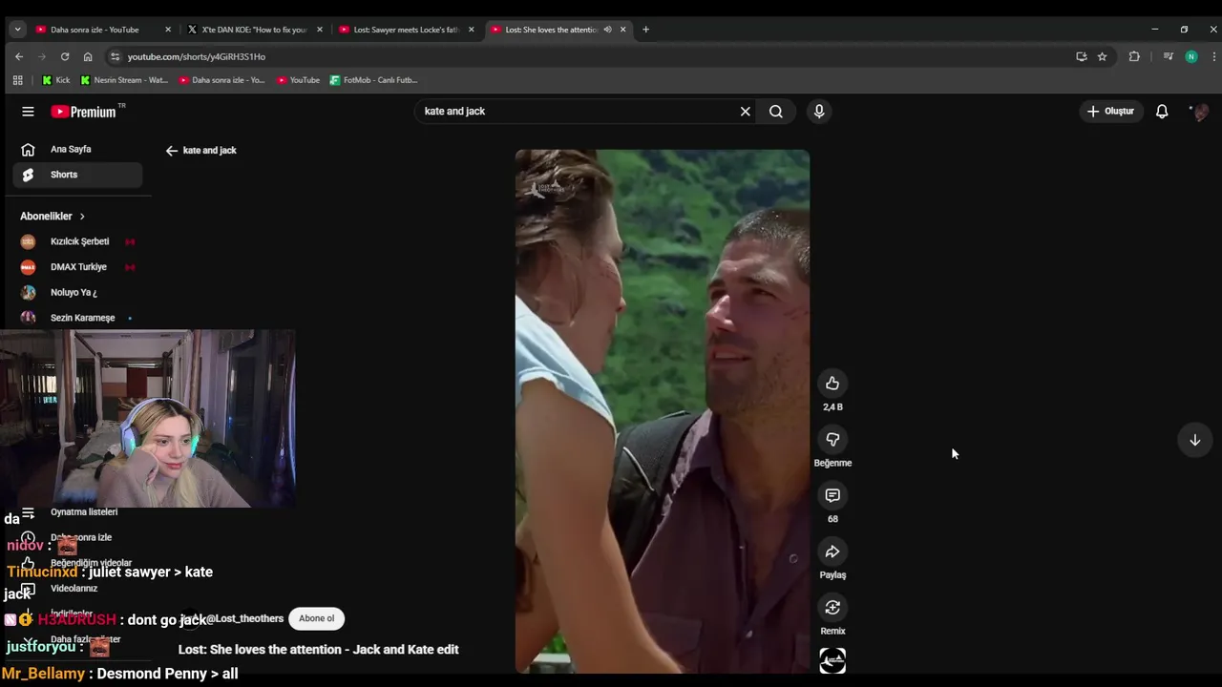1222x687 pixels.
Task: Open the notifications bell
Action: tap(1162, 112)
